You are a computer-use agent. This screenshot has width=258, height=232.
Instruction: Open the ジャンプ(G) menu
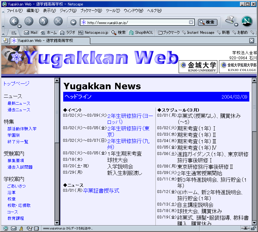point(68,11)
